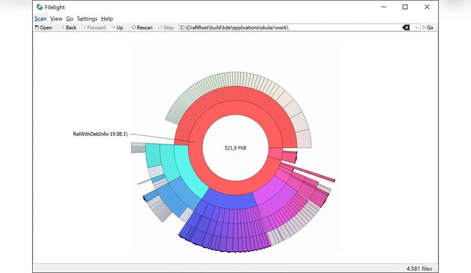Open the View menu
Screen dimensions: 471x273
[56, 19]
